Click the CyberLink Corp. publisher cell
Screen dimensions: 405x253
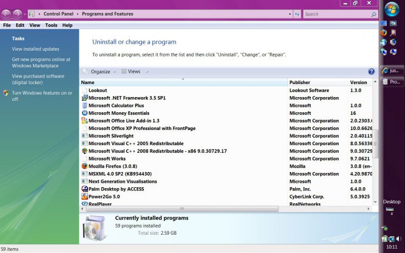[307, 196]
